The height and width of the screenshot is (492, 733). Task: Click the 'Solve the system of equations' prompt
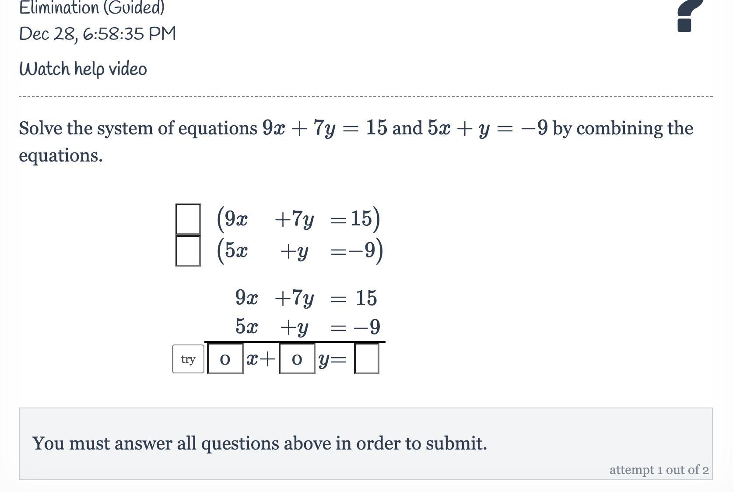click(x=356, y=141)
